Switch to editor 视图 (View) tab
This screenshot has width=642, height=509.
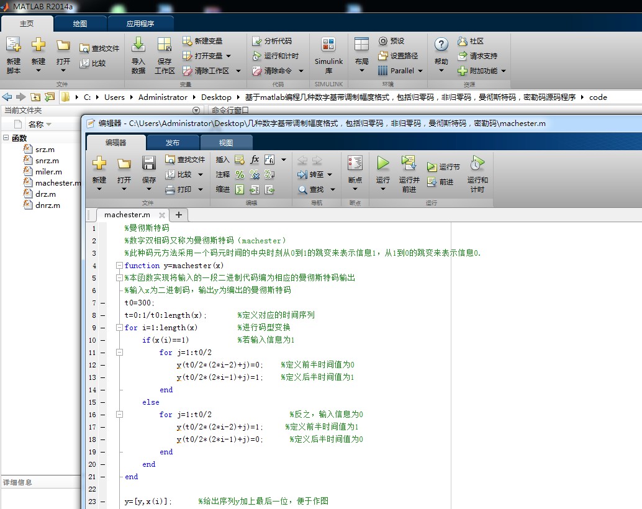click(x=225, y=143)
